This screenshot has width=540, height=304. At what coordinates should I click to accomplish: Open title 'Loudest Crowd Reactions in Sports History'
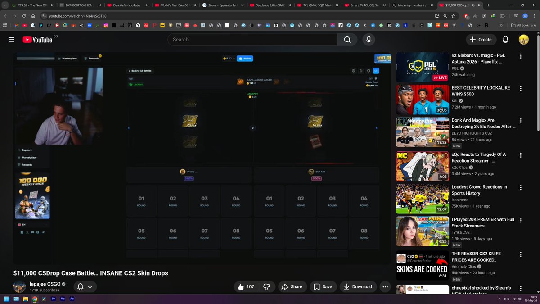479,190
